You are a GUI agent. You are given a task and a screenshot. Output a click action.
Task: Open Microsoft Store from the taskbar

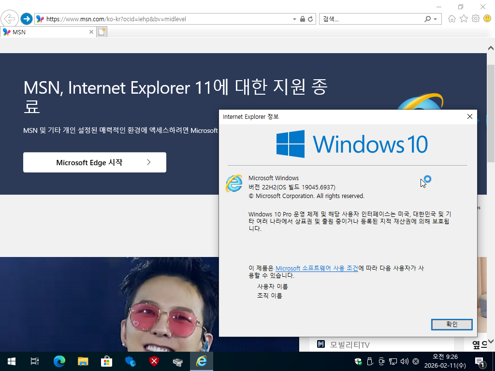106,361
